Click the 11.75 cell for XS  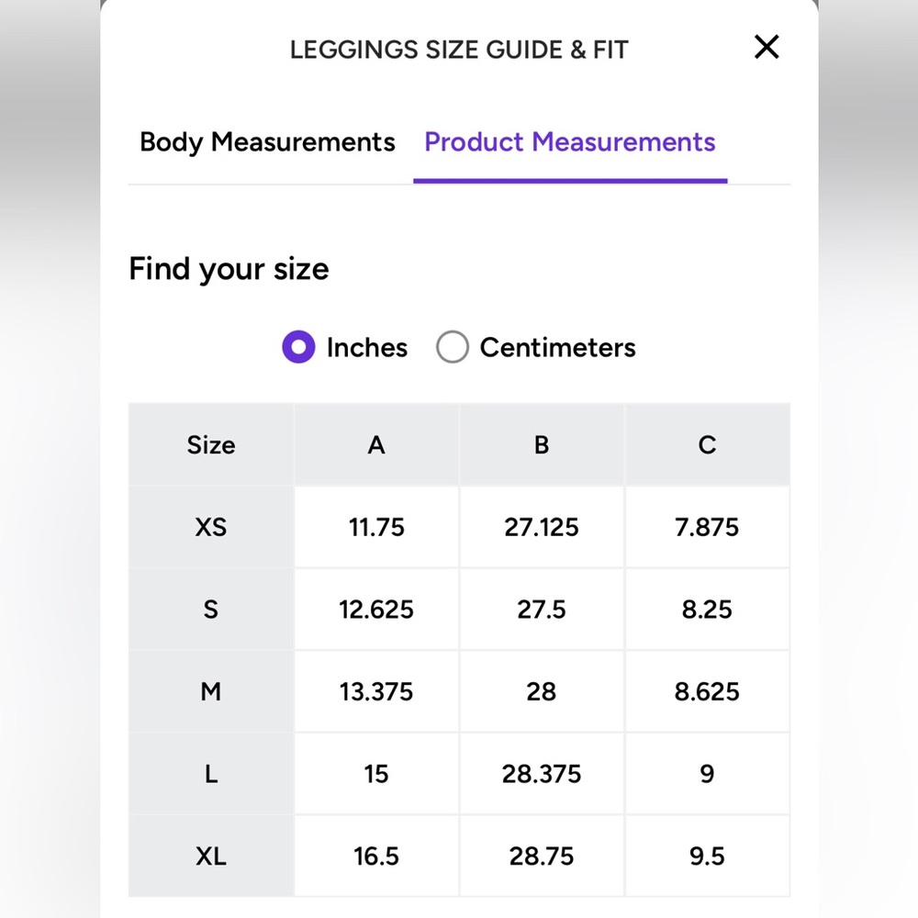tap(376, 527)
